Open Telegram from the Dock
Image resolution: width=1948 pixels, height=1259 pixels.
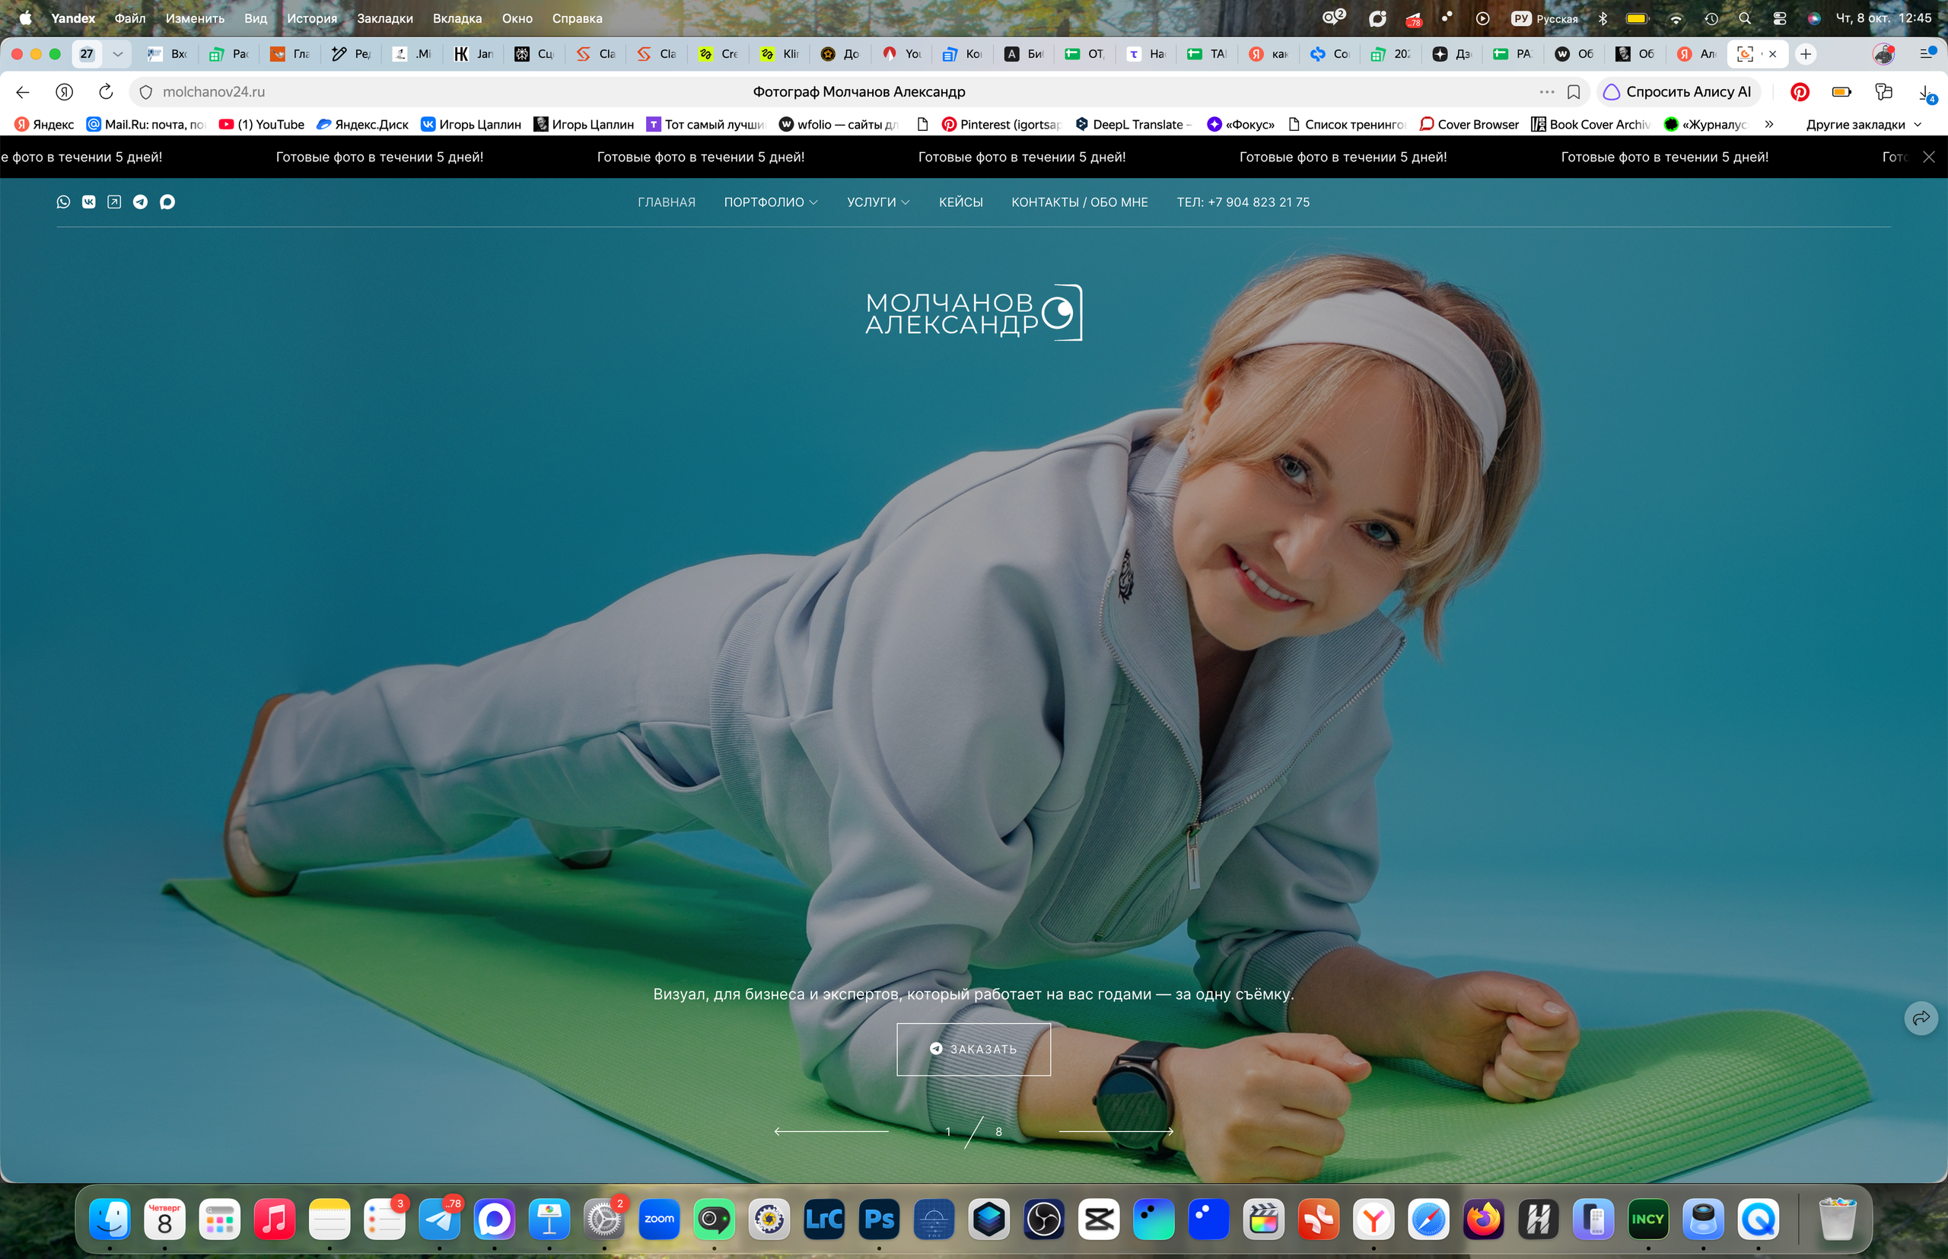click(439, 1219)
